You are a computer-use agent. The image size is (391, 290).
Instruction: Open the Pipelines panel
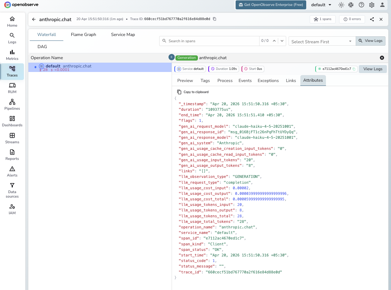pos(12,105)
